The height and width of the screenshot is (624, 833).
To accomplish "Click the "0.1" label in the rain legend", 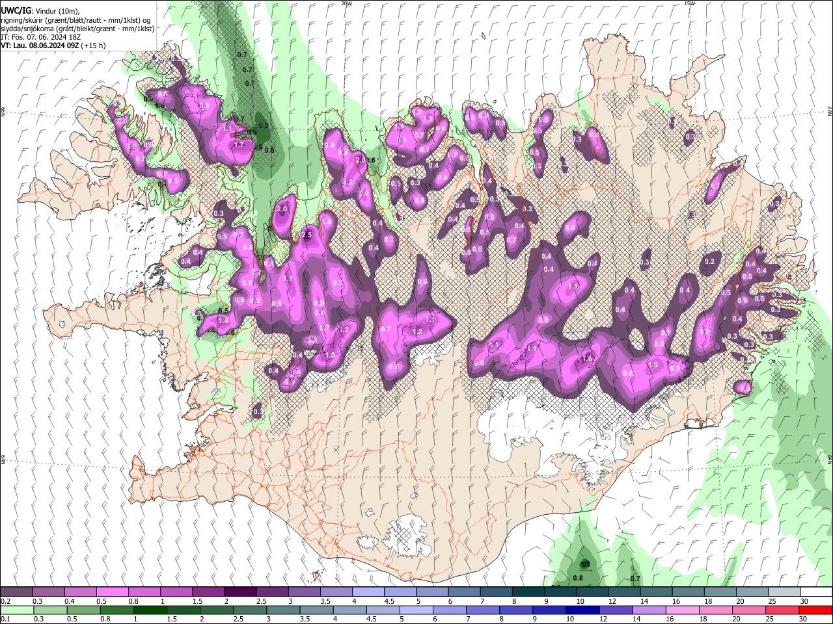I will point(6,619).
